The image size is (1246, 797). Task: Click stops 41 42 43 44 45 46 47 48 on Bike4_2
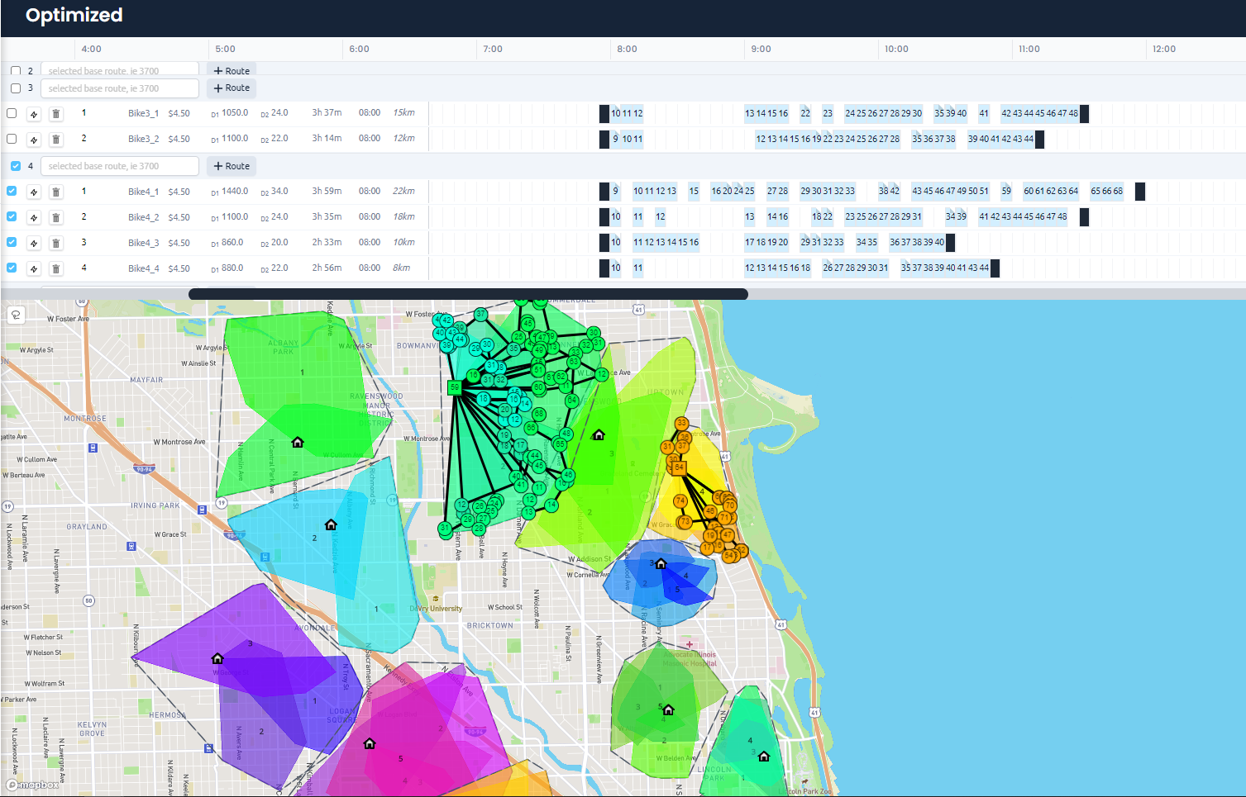[1024, 217]
